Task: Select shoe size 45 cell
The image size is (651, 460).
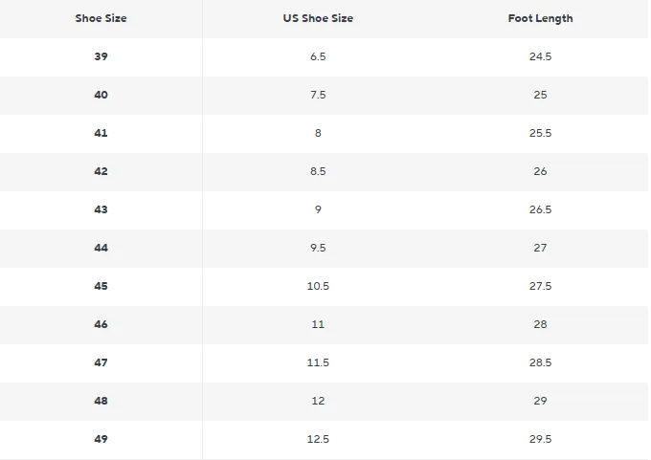Action: [101, 286]
